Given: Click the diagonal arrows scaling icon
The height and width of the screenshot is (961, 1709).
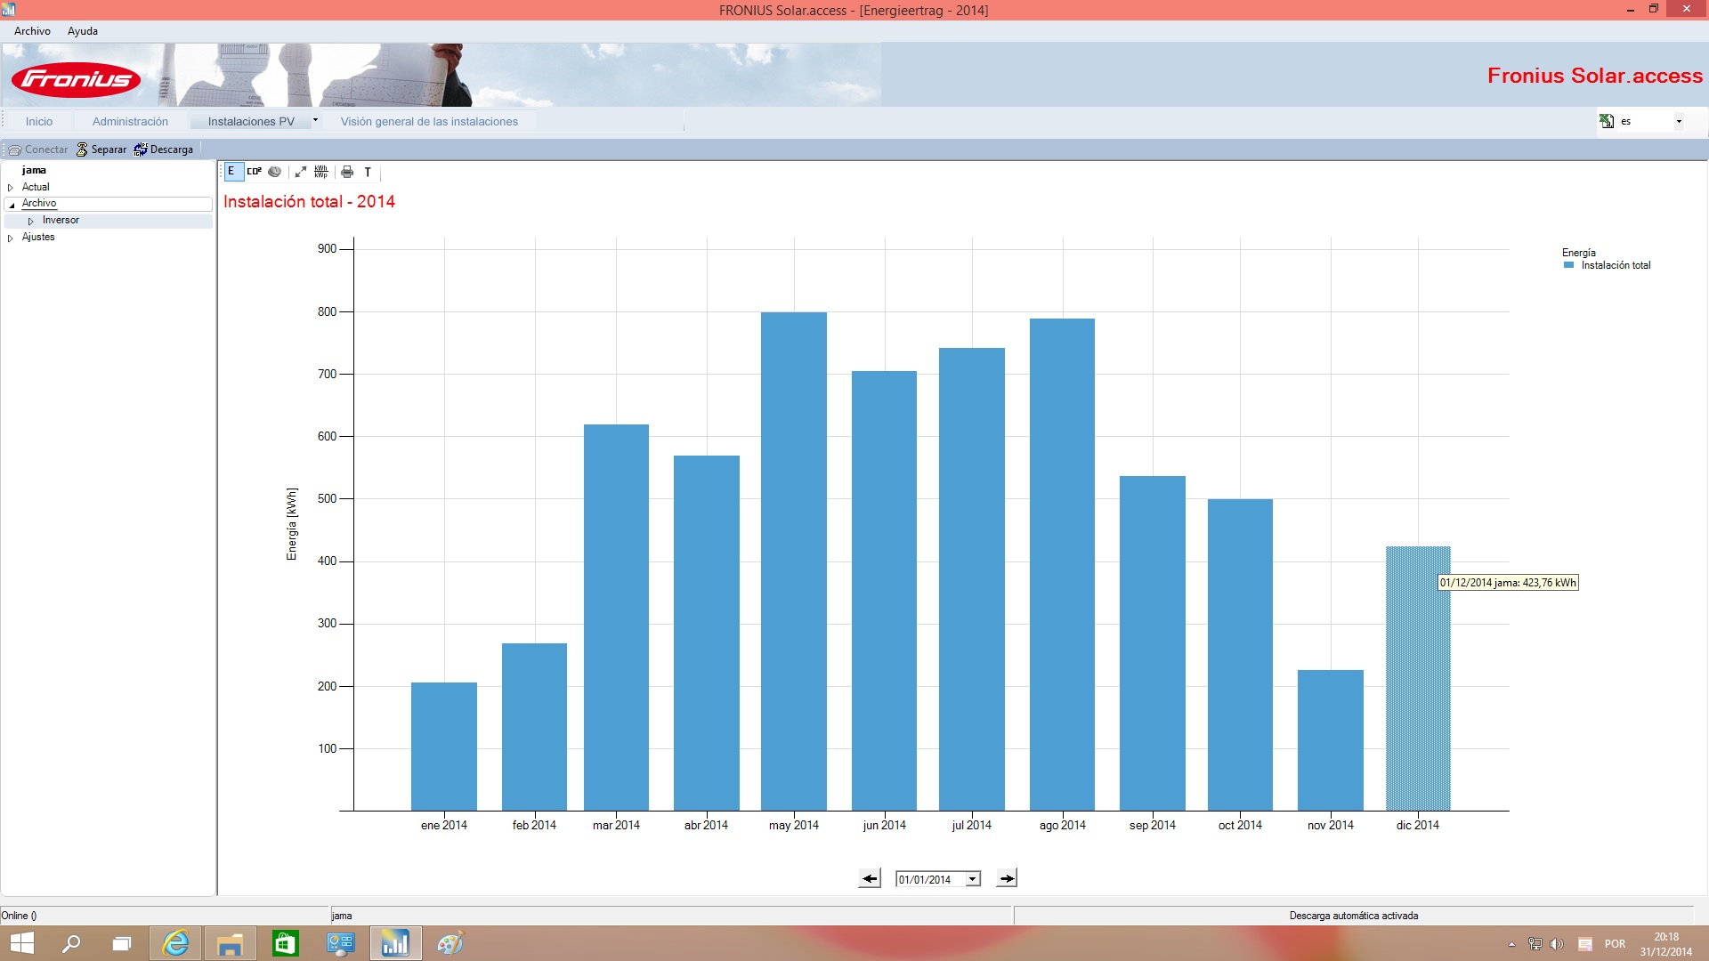Looking at the screenshot, I should [x=301, y=172].
